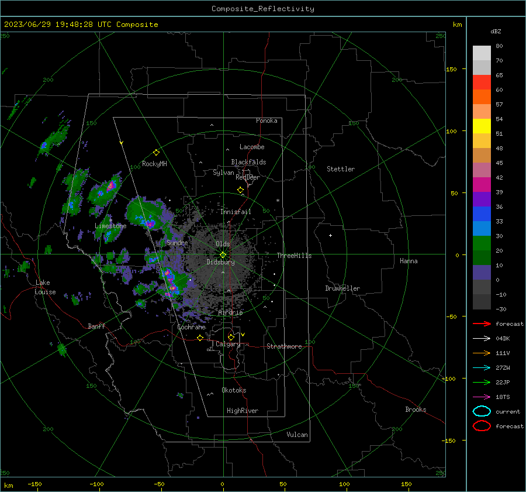Image resolution: width=526 pixels, height=492 pixels.
Task: Click the RockyMH label
Action: (154, 164)
